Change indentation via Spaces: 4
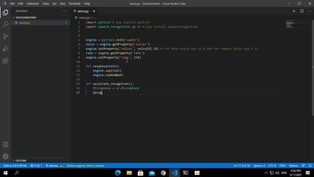Screen dimensions: 314x177 [x=259, y=166]
